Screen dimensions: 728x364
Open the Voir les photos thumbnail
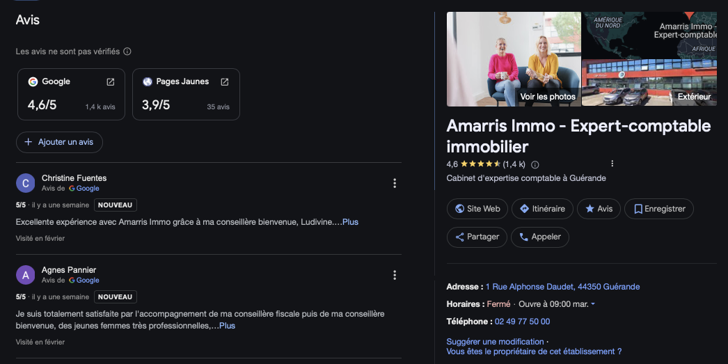pyautogui.click(x=514, y=59)
